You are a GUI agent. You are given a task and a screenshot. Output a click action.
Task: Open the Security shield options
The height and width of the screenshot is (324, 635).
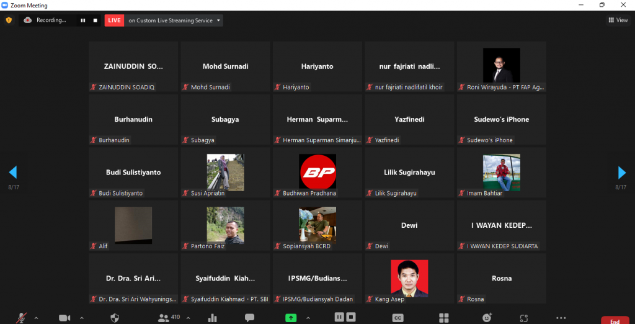115,318
